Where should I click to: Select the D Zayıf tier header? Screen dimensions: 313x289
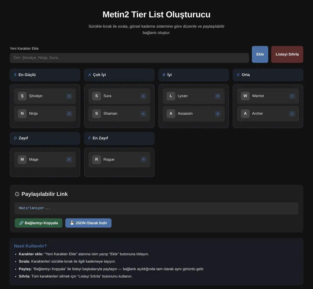tap(45, 138)
